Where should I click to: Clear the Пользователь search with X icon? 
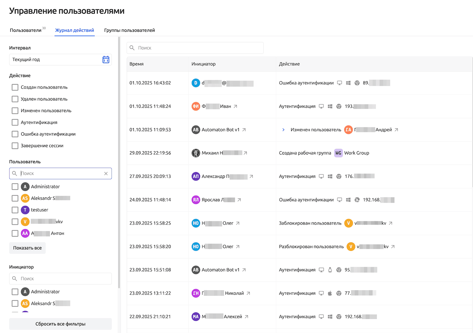[x=106, y=173]
